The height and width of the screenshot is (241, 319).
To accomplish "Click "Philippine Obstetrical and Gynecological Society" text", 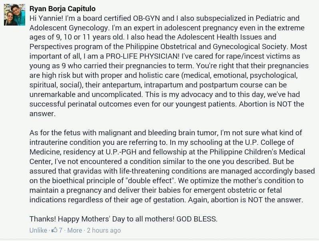I will pos(206,47).
